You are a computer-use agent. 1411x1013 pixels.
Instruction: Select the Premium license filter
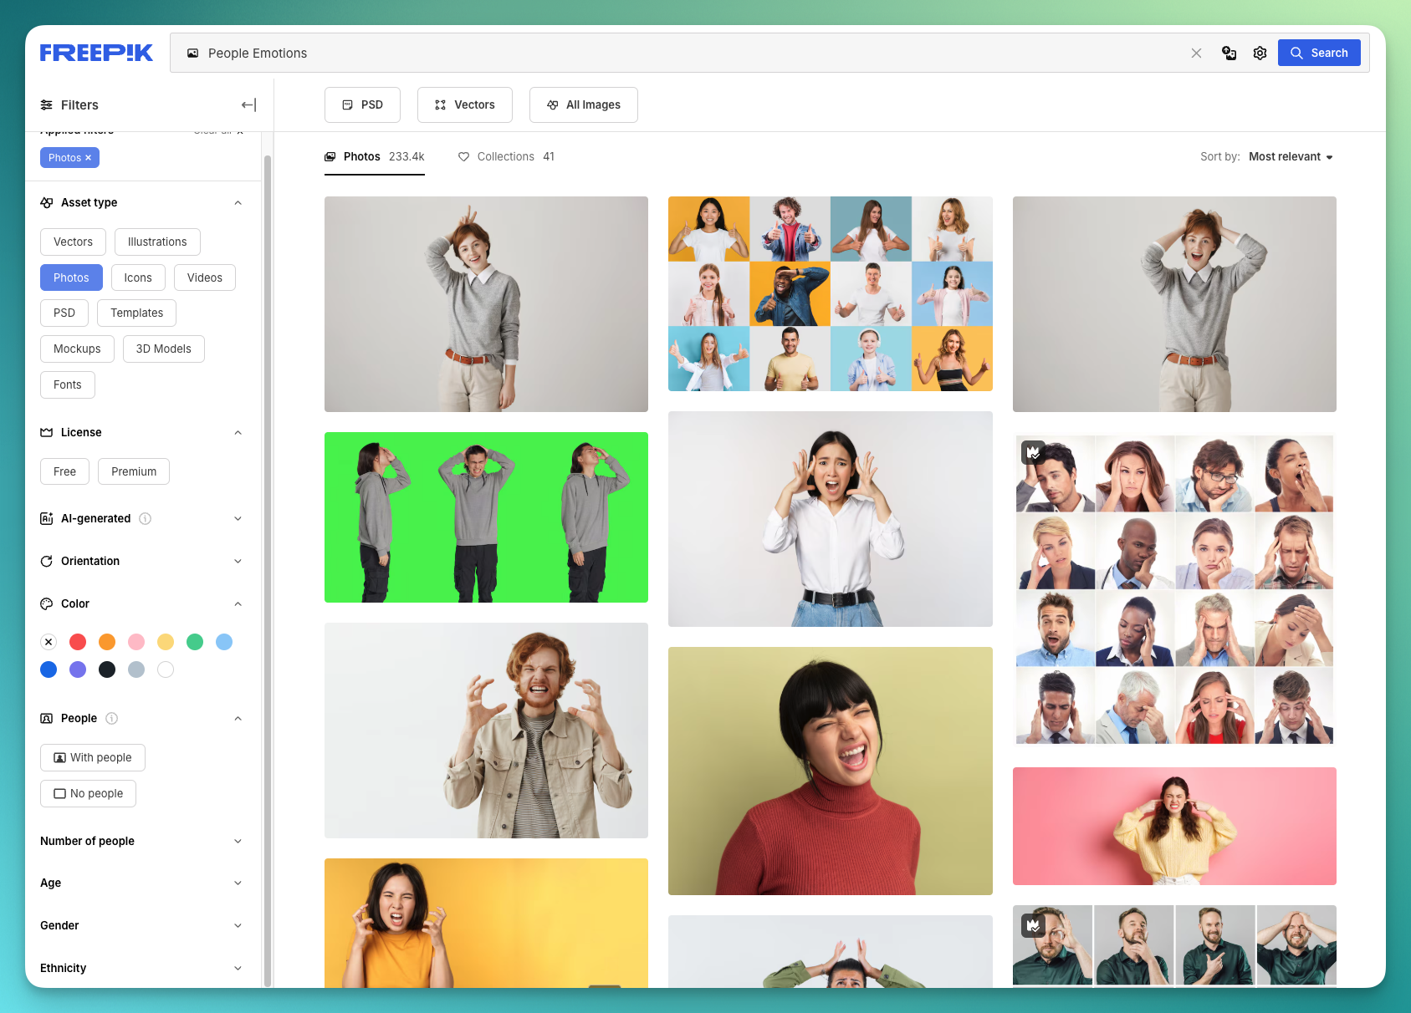pos(134,471)
